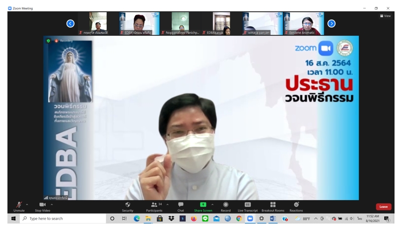
Task: Stop Video camera button
Action: pyautogui.click(x=43, y=207)
